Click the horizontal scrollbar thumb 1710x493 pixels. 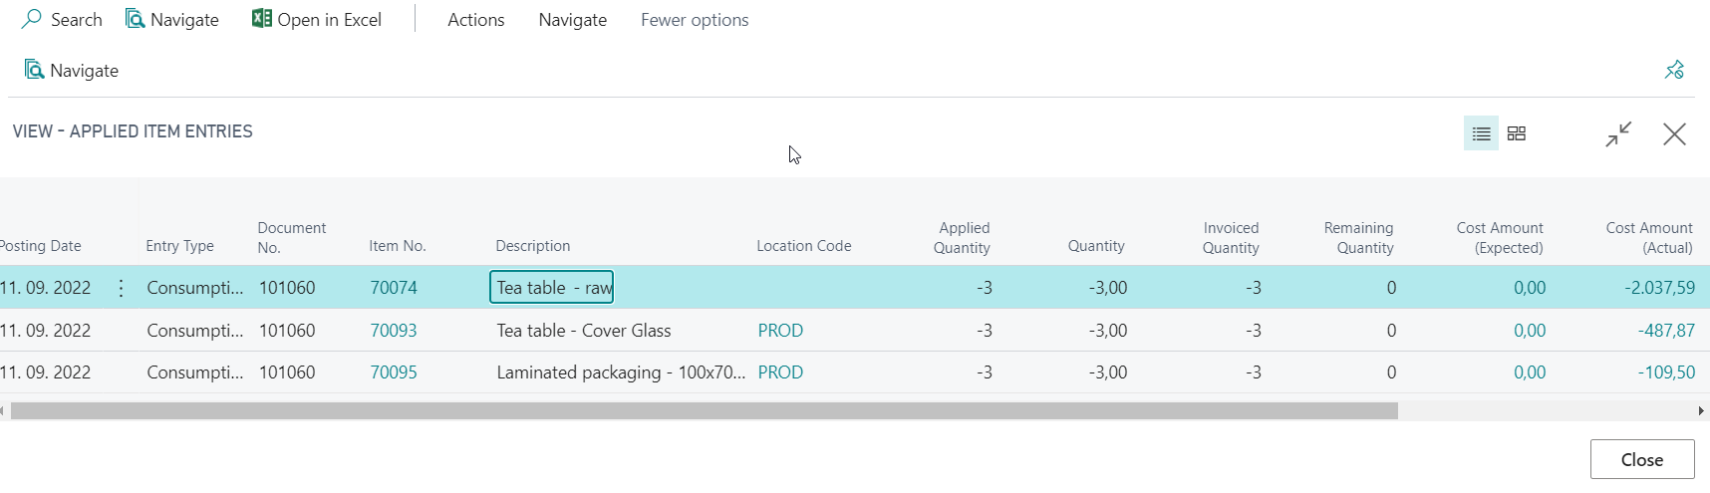(704, 411)
